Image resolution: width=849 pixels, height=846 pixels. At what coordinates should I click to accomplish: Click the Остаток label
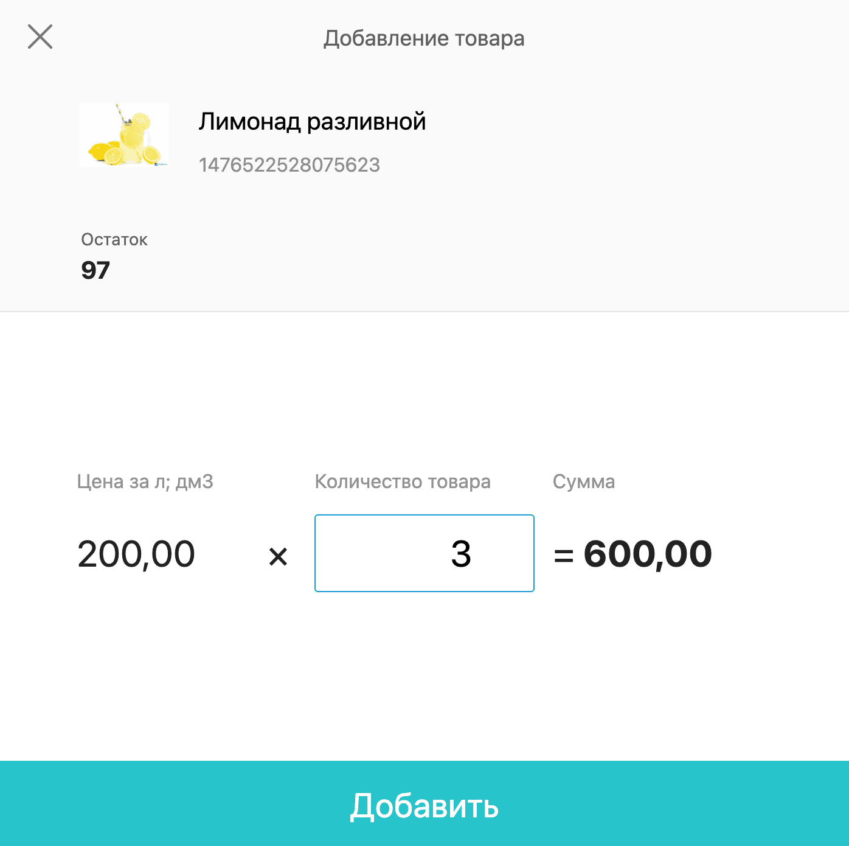[114, 239]
